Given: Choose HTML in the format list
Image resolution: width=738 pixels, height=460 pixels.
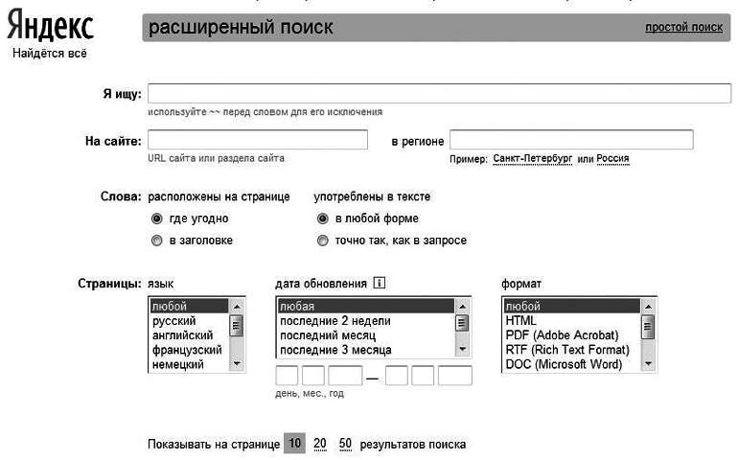Looking at the screenshot, I should (x=572, y=321).
